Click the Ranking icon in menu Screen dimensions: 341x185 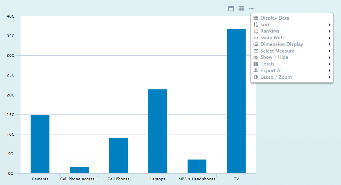coord(256,31)
